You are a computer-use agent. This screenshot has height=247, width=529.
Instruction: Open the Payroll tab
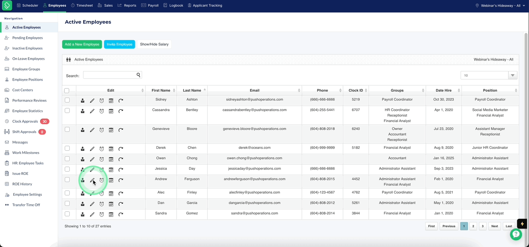(x=150, y=5)
